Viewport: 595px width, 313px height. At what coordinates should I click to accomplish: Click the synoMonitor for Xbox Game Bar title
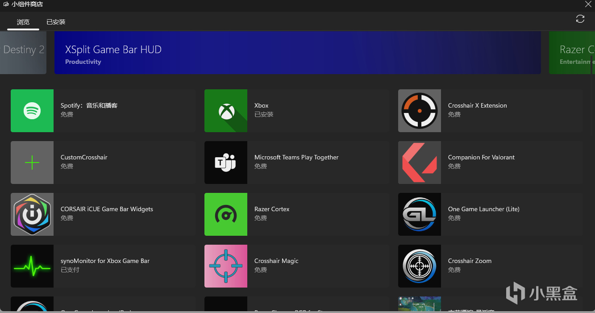tap(105, 261)
